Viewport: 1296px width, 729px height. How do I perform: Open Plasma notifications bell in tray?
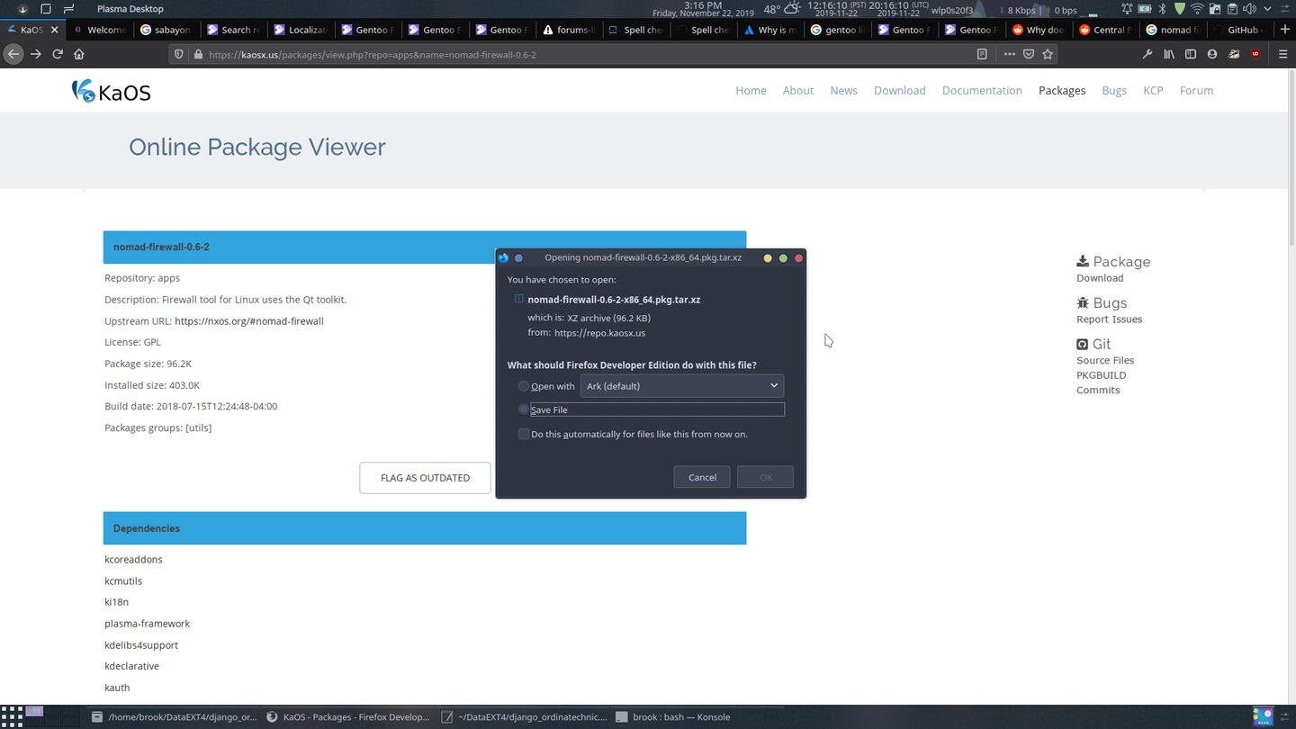[x=1128, y=9]
